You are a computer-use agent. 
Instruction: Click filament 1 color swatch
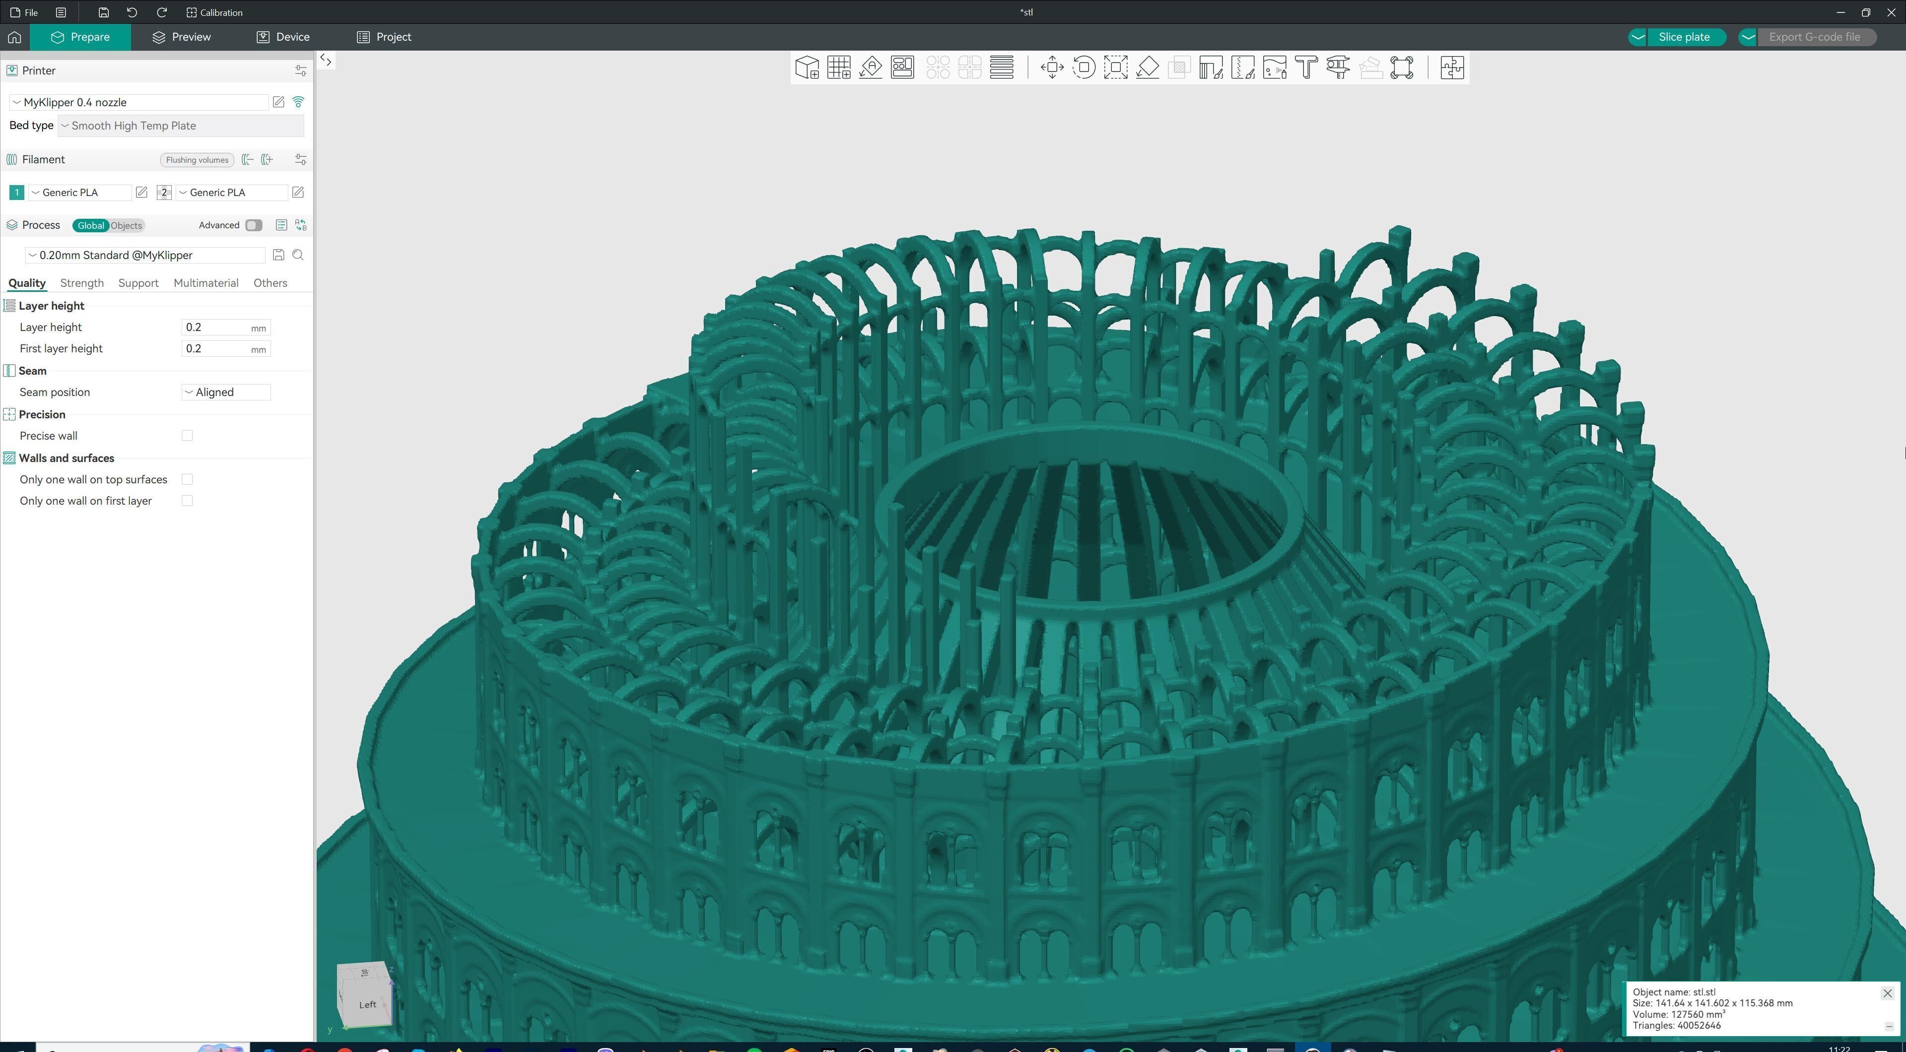16,193
